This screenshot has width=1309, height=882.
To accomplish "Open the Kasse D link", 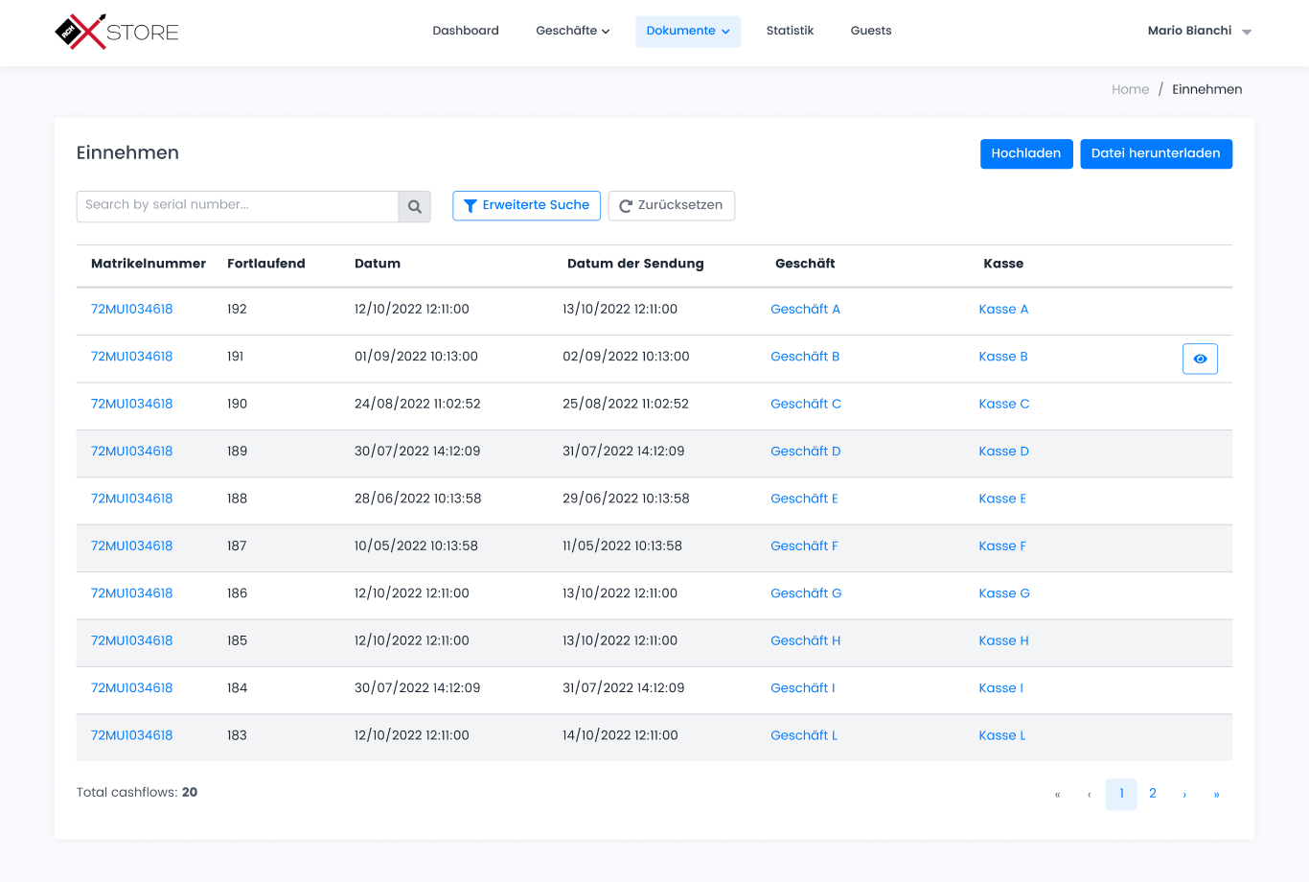I will (1004, 452).
